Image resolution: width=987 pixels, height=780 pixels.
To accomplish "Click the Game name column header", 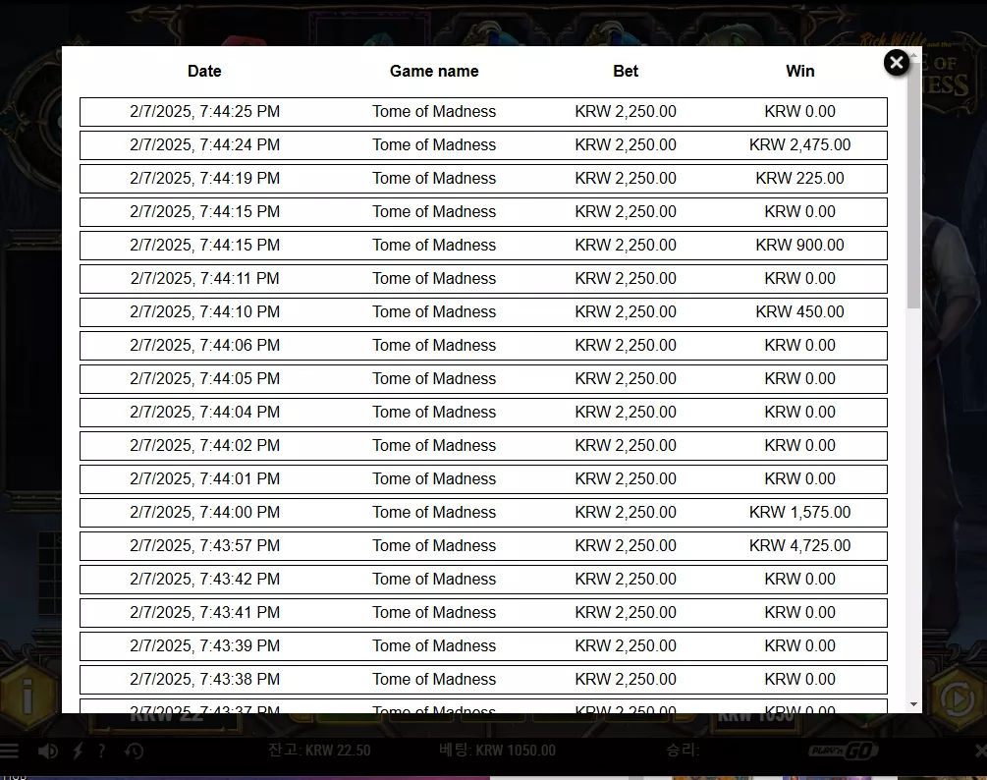I will tap(434, 71).
